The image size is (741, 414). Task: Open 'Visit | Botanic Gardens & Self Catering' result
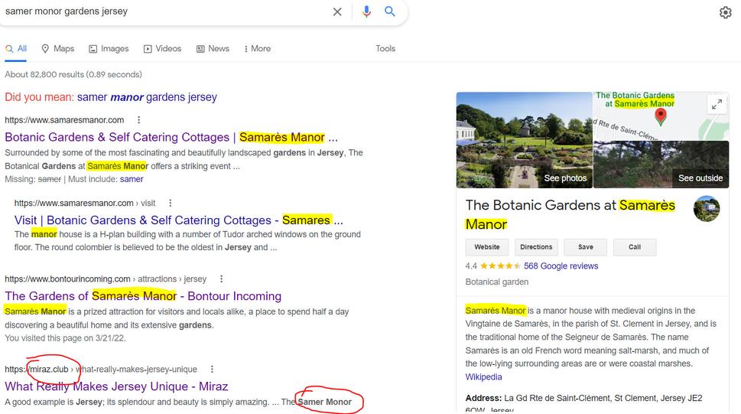[x=179, y=220]
